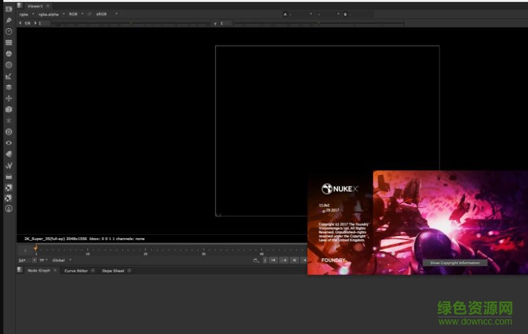Open the Merge nodes layers icon
Viewport: 528px width, 334px height.
coord(9,87)
